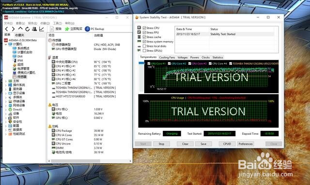The width and height of the screenshot is (310, 185).
Task: Expand the 服务器 node
Action: click(x=6, y=89)
